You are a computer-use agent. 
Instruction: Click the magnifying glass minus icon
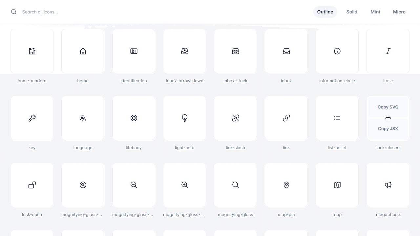(134, 185)
